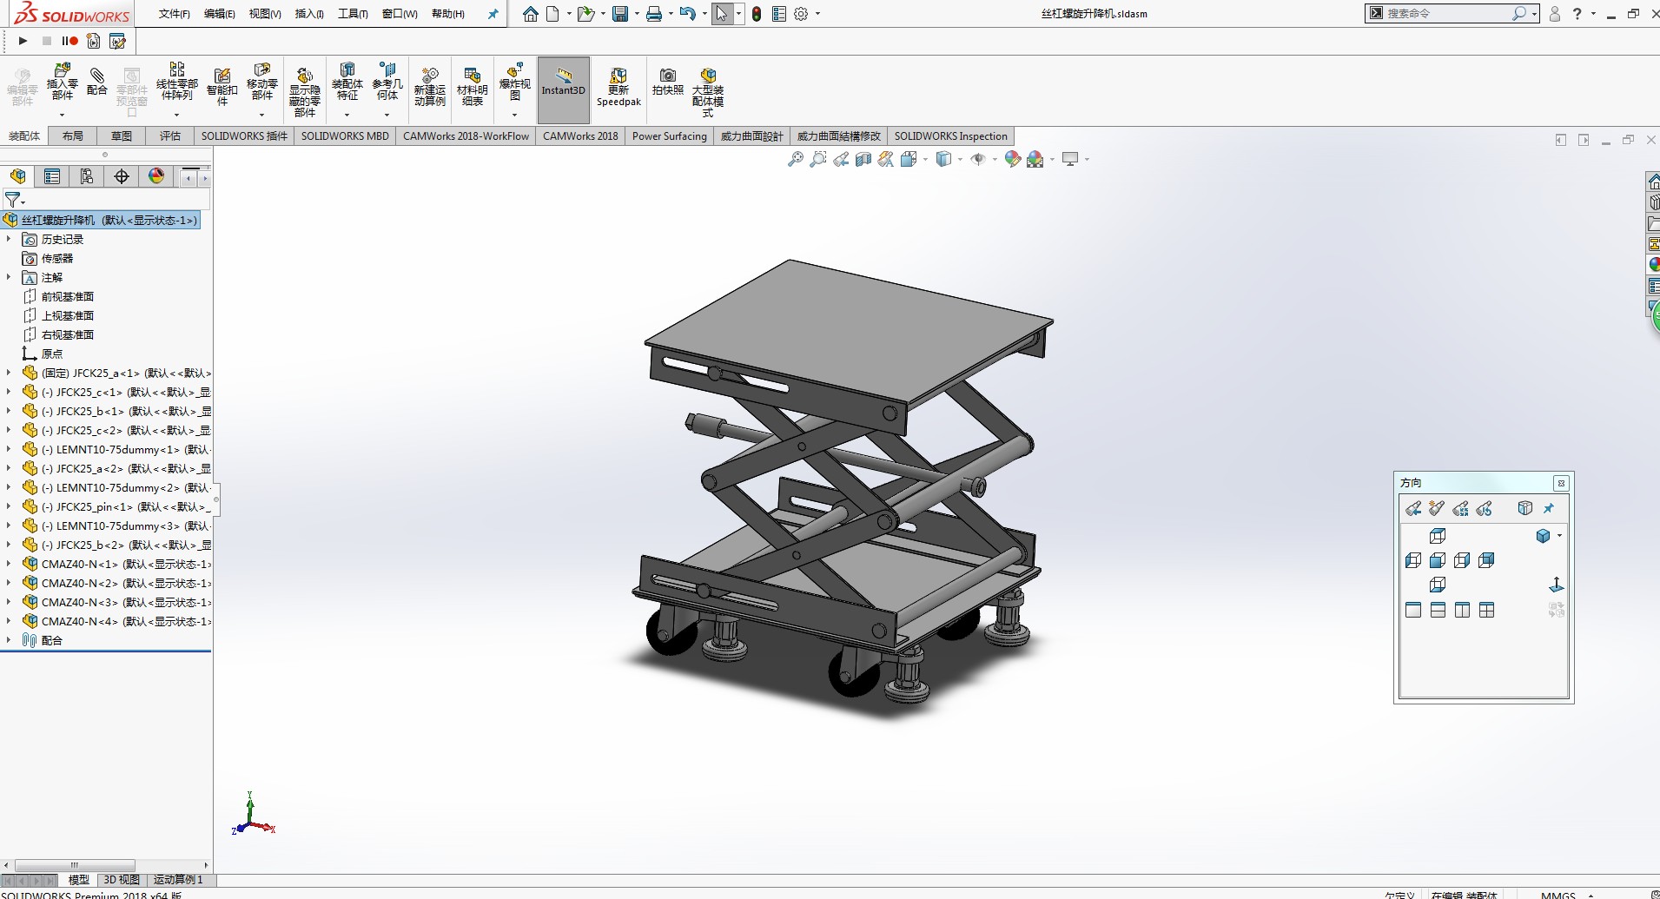Close the Orientation (方向) panel
Viewport: 1660px width, 899px height.
(1561, 484)
